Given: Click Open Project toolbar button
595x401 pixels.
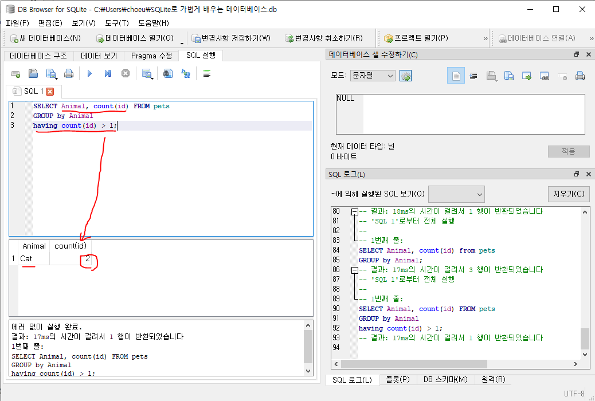Looking at the screenshot, I should (x=416, y=38).
